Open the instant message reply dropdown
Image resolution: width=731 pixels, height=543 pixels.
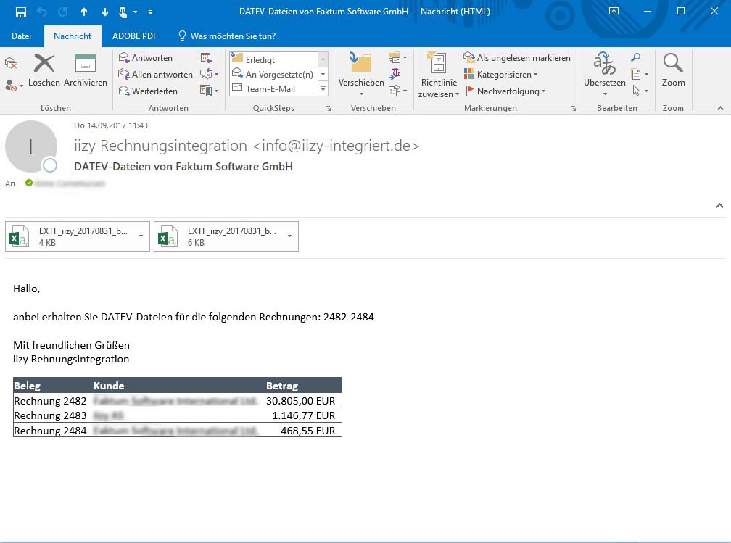tap(209, 74)
